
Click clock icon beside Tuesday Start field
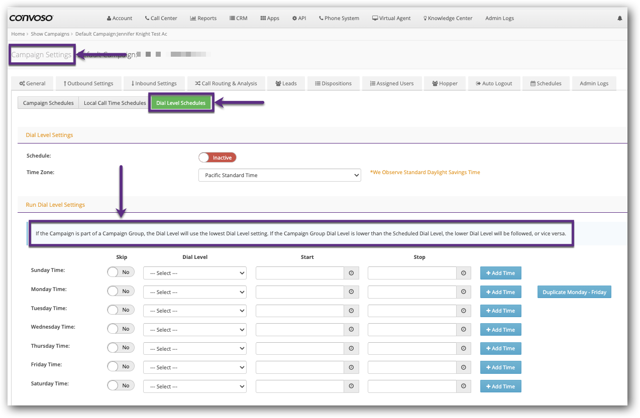[x=351, y=311]
